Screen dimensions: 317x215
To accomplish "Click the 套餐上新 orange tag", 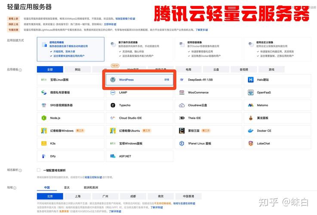I will (x=13, y=18).
